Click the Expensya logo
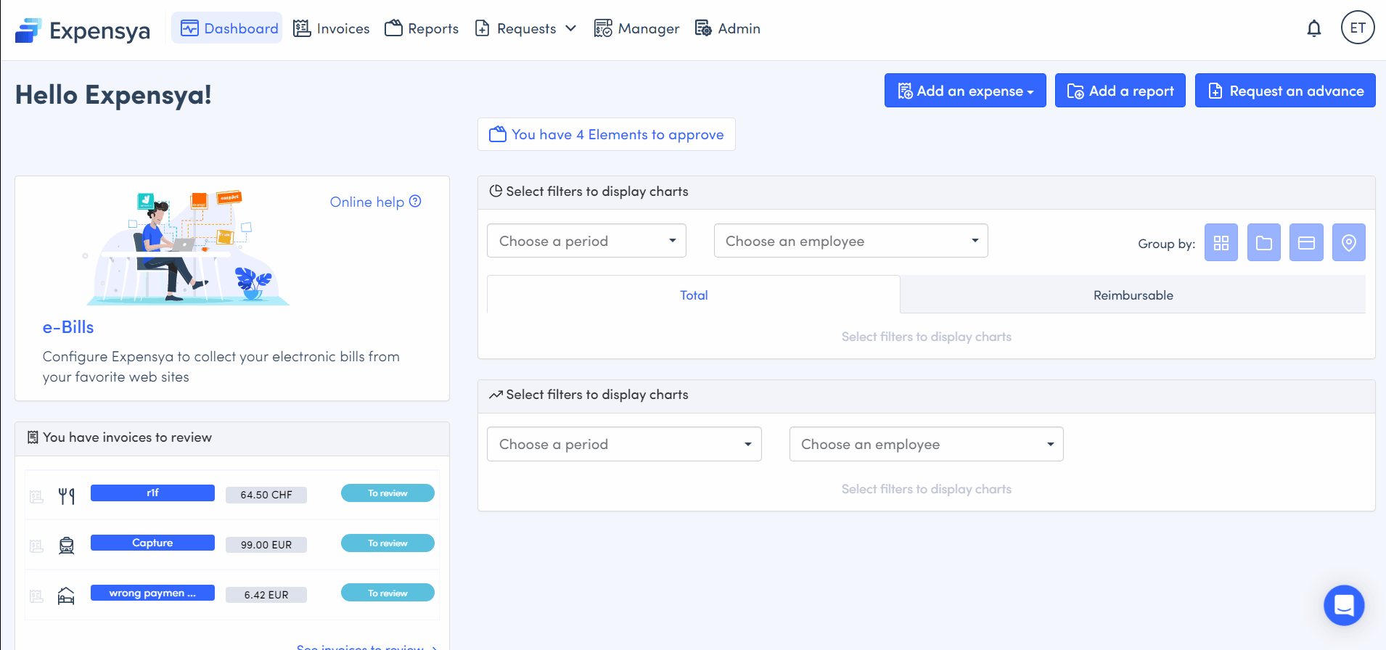Screen dimensions: 1386x650 [x=83, y=30]
